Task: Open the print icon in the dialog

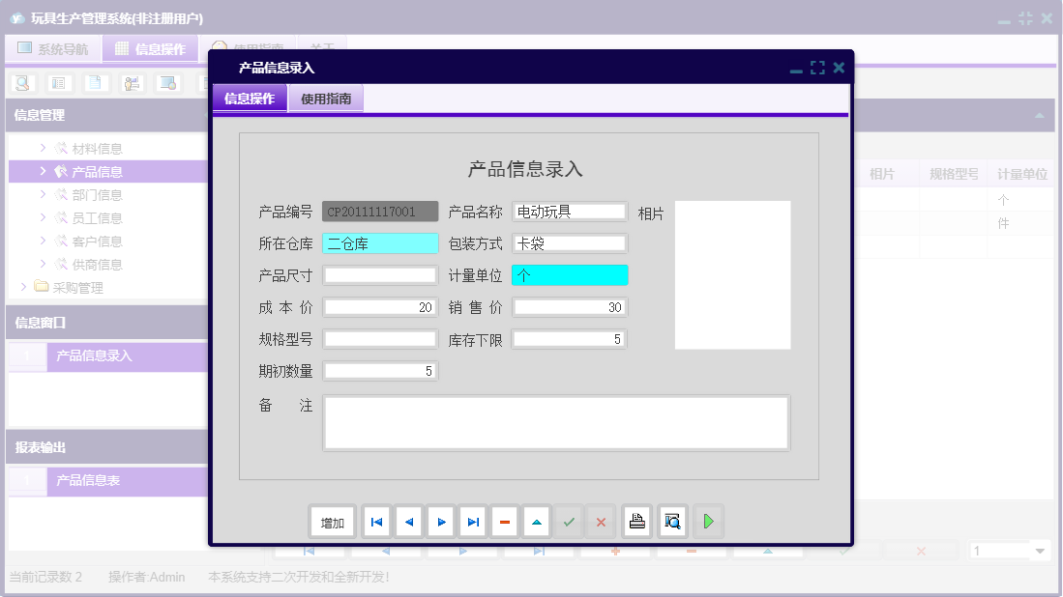Action: (x=638, y=521)
